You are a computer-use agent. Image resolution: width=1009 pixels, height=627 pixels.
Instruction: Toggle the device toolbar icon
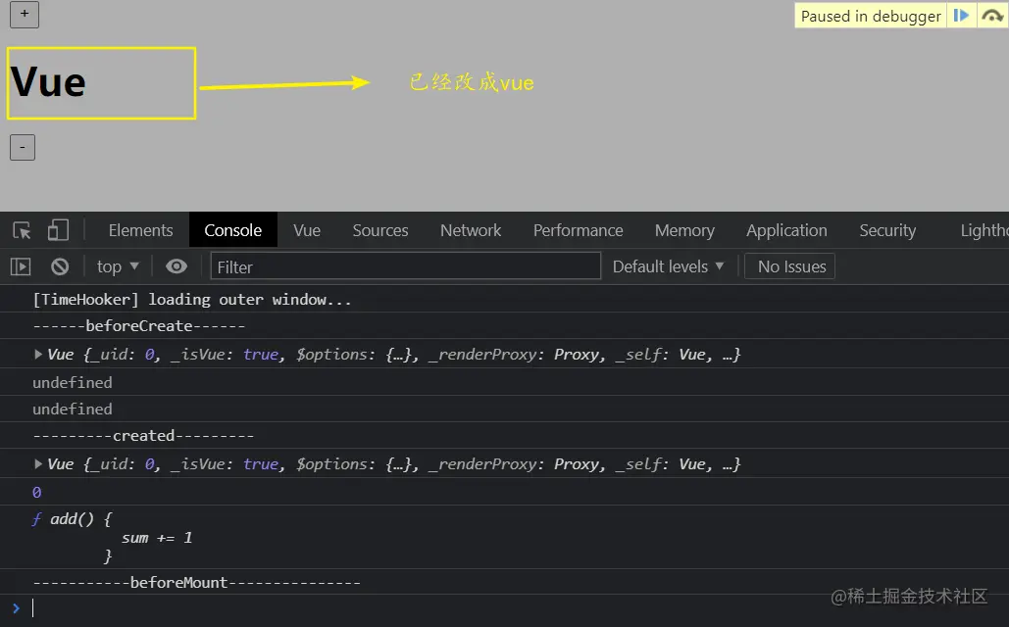pyautogui.click(x=58, y=230)
